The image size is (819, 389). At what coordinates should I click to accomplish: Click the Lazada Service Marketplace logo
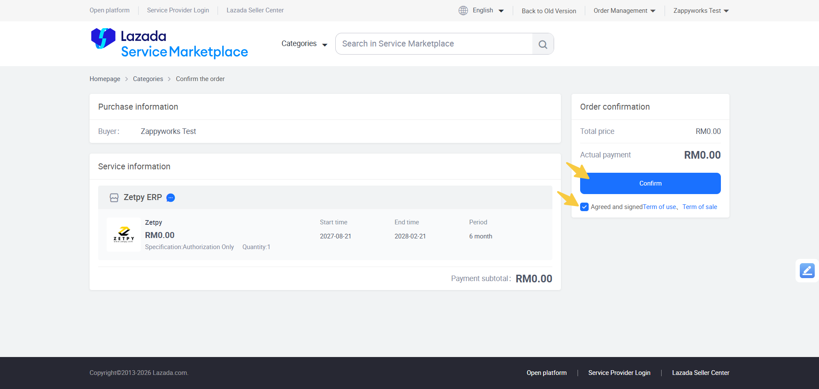click(x=169, y=44)
